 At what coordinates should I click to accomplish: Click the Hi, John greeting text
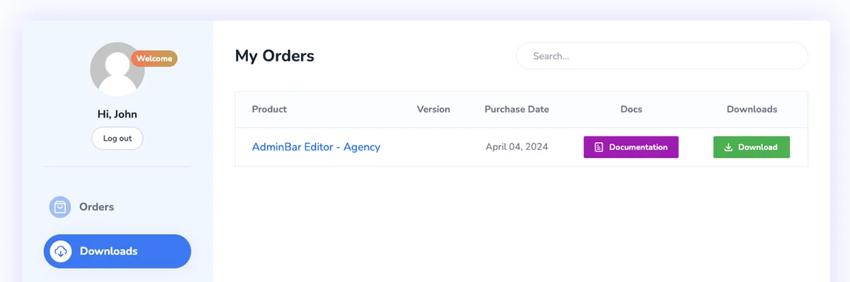click(118, 114)
